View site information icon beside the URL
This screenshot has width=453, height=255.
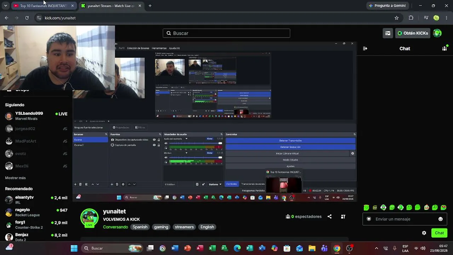[39, 18]
